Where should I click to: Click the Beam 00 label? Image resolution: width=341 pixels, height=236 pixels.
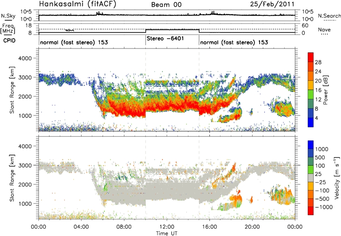(x=166, y=5)
